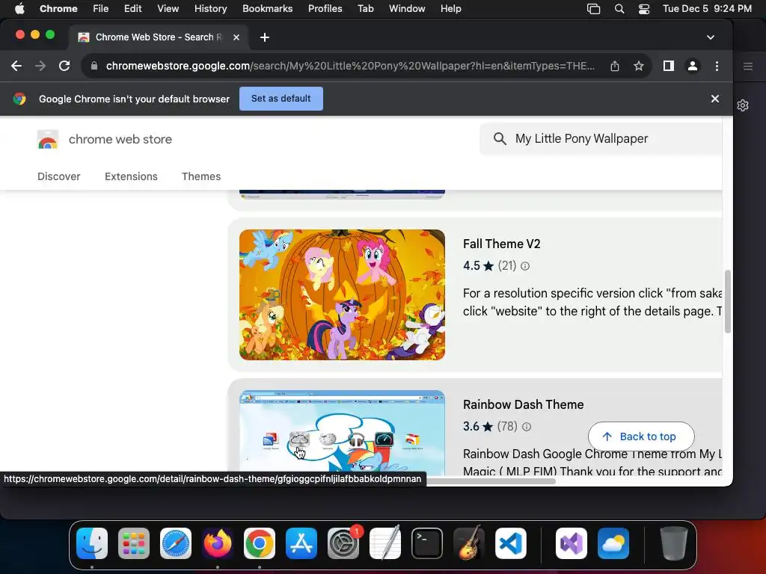766x574 pixels.
Task: Open the Window menu
Action: 407,9
